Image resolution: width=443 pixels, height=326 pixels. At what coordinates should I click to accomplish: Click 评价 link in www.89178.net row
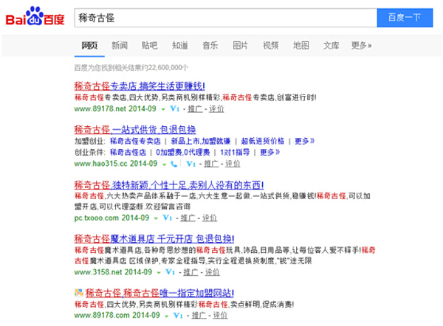(x=216, y=108)
